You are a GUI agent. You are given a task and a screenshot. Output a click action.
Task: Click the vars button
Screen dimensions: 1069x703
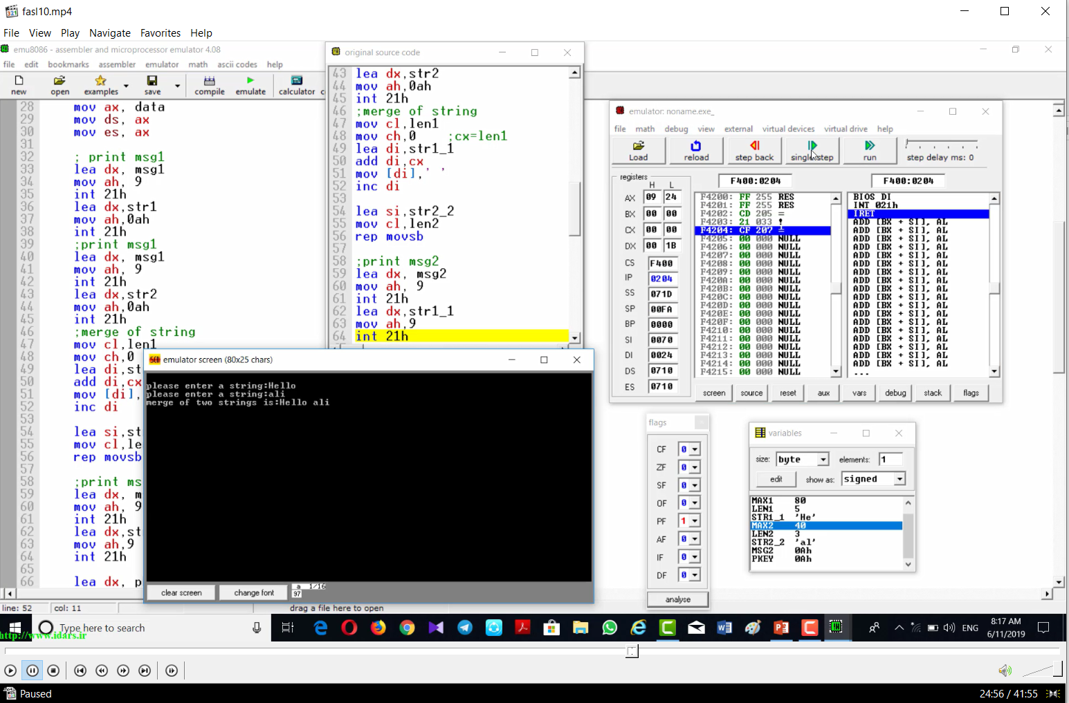[x=859, y=393]
